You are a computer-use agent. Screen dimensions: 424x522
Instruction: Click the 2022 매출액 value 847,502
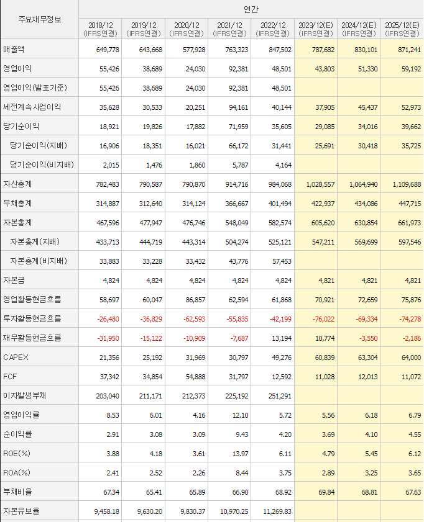[280, 50]
